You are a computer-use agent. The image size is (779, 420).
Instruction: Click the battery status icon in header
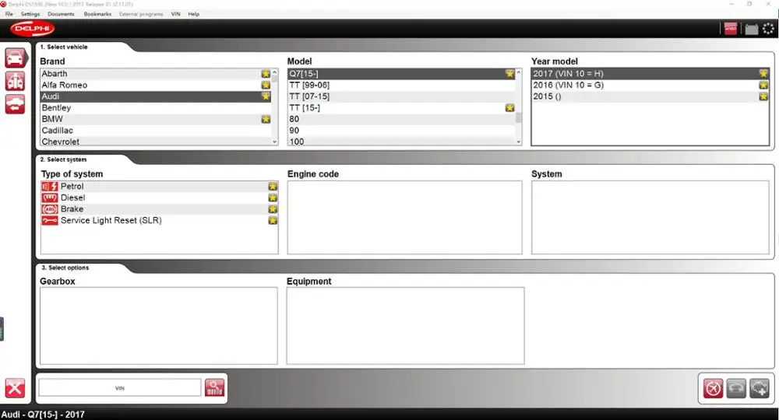click(x=751, y=30)
